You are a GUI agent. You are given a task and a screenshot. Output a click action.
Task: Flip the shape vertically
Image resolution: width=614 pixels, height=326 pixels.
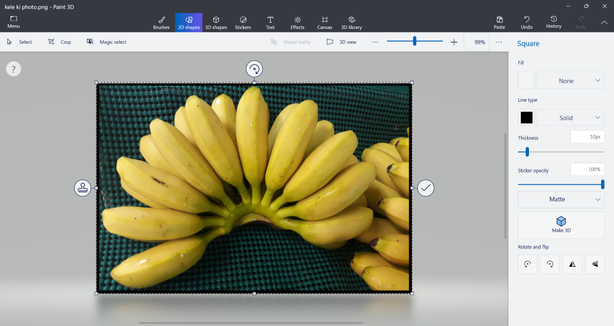click(595, 264)
